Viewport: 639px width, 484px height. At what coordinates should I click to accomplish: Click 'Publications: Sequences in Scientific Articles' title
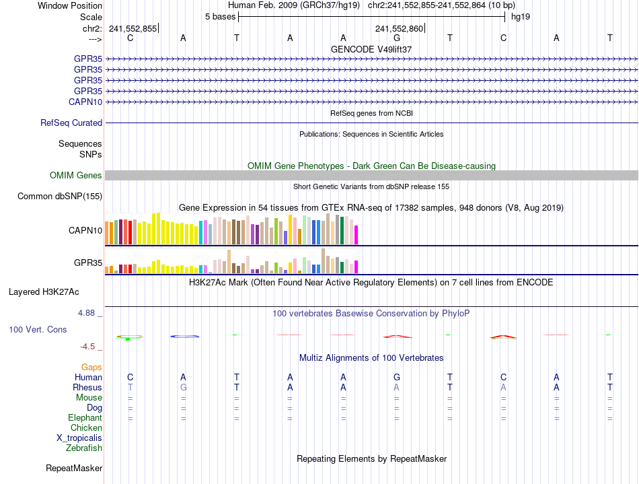tap(371, 134)
